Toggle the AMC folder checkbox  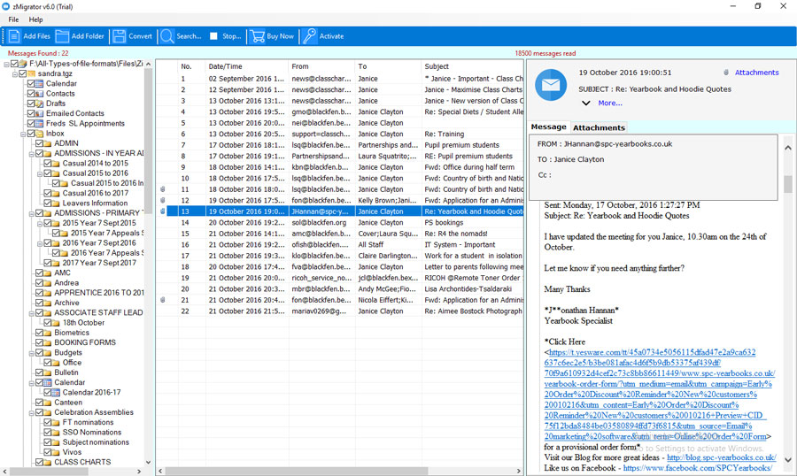coord(40,273)
